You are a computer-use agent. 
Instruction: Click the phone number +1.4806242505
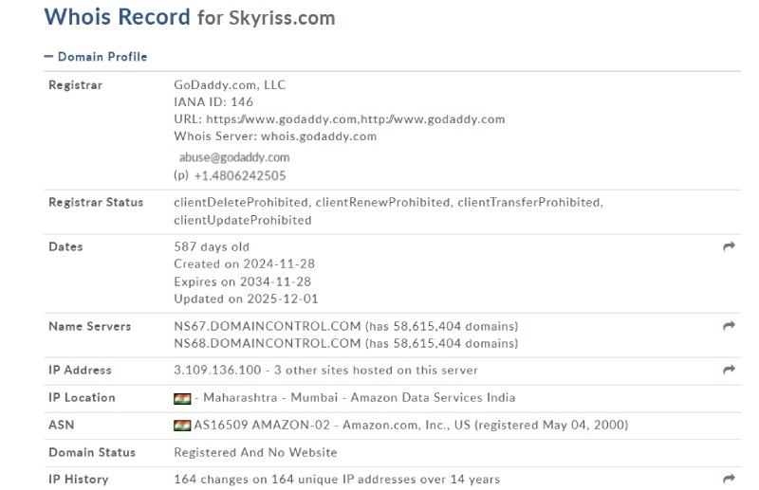tap(240, 176)
